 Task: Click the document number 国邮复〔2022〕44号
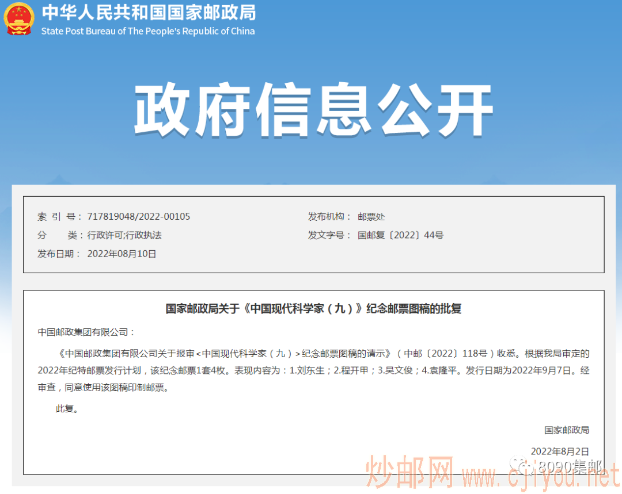pos(400,235)
